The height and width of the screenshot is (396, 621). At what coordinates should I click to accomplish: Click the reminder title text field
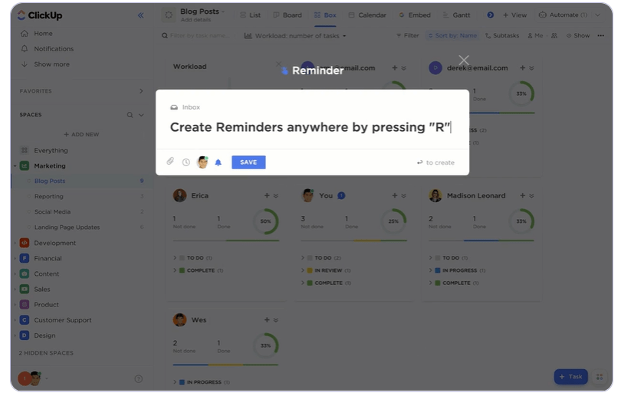[310, 127]
